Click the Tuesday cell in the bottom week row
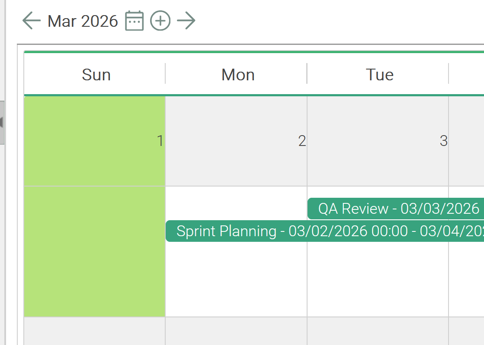Image resolution: width=484 pixels, height=345 pixels. pos(378,331)
